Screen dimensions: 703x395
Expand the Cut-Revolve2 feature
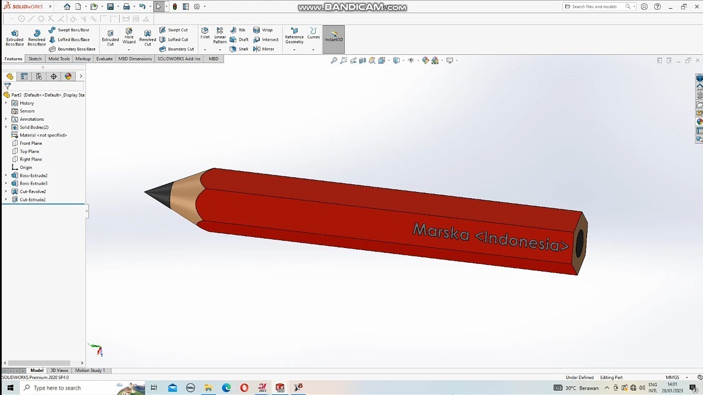pos(7,191)
